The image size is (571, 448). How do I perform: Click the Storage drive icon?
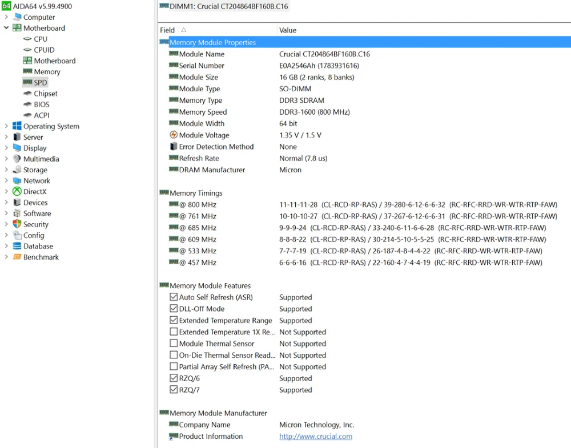pyautogui.click(x=17, y=169)
